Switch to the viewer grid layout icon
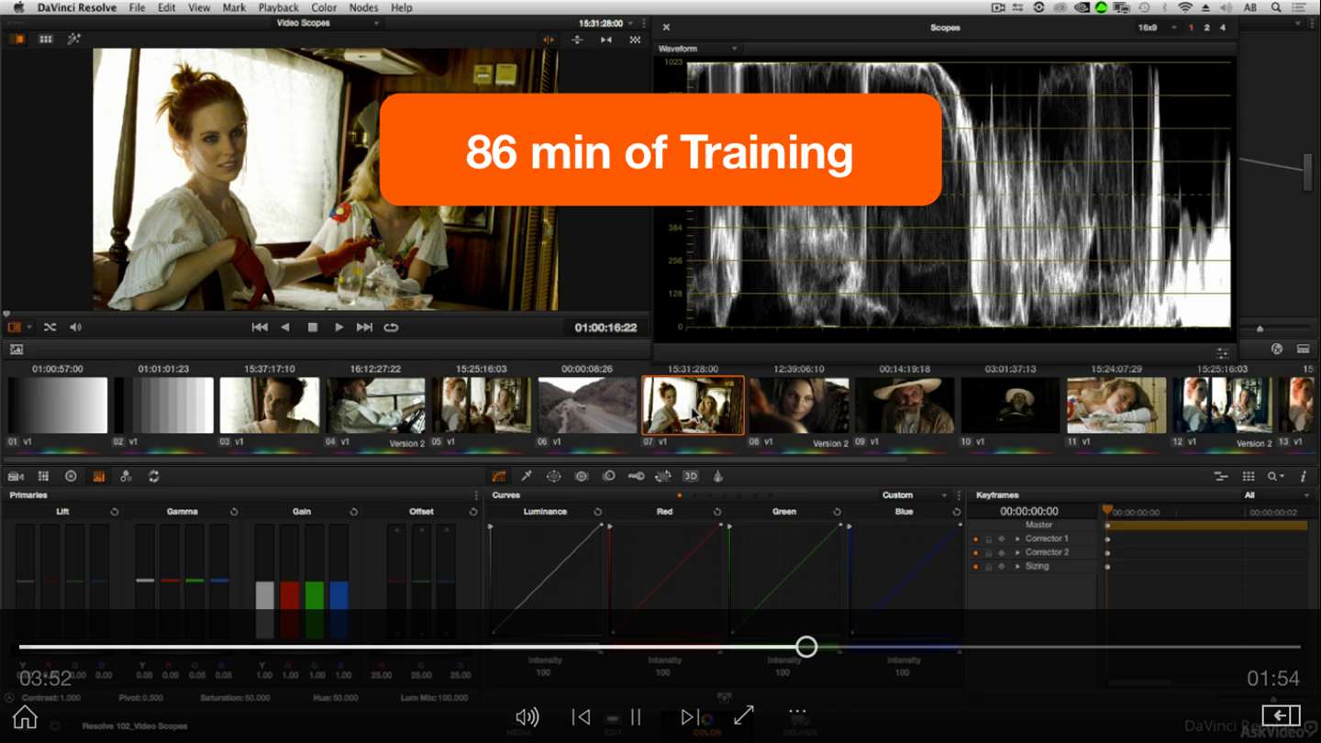1321x743 pixels. [x=45, y=39]
